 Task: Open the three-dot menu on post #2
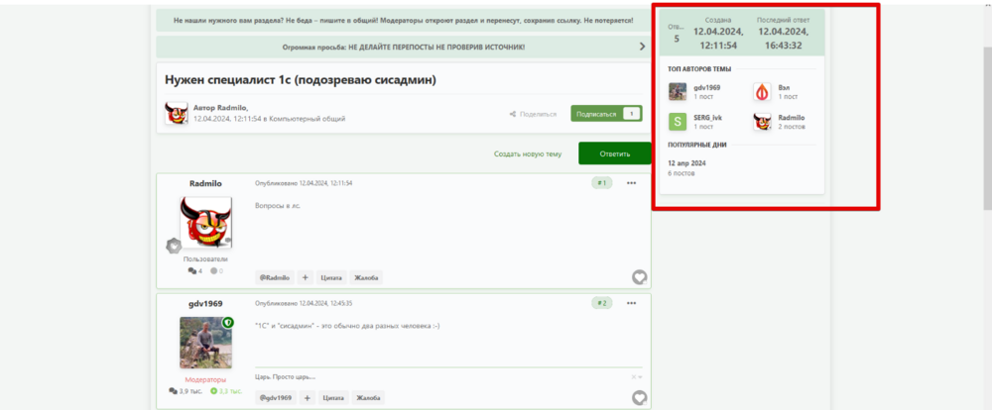631,303
